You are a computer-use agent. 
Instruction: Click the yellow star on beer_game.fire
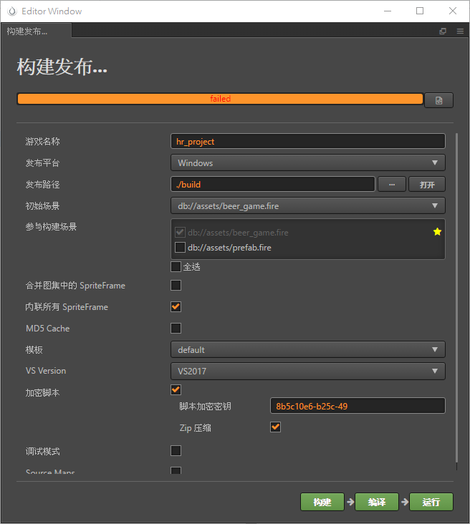pyautogui.click(x=437, y=232)
